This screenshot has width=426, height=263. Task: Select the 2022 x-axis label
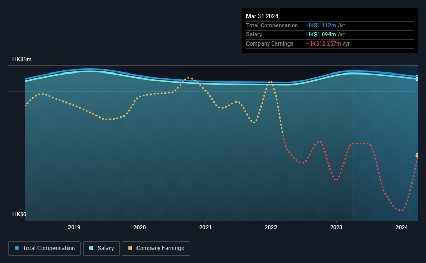pos(271,227)
